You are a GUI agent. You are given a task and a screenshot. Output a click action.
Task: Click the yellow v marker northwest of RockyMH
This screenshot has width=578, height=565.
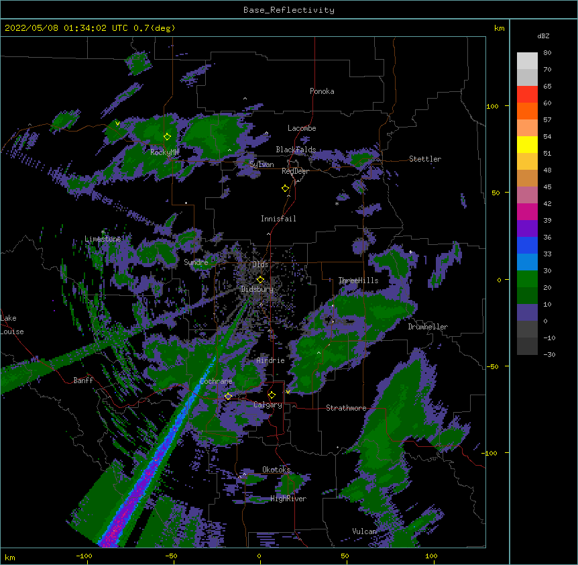click(x=117, y=123)
